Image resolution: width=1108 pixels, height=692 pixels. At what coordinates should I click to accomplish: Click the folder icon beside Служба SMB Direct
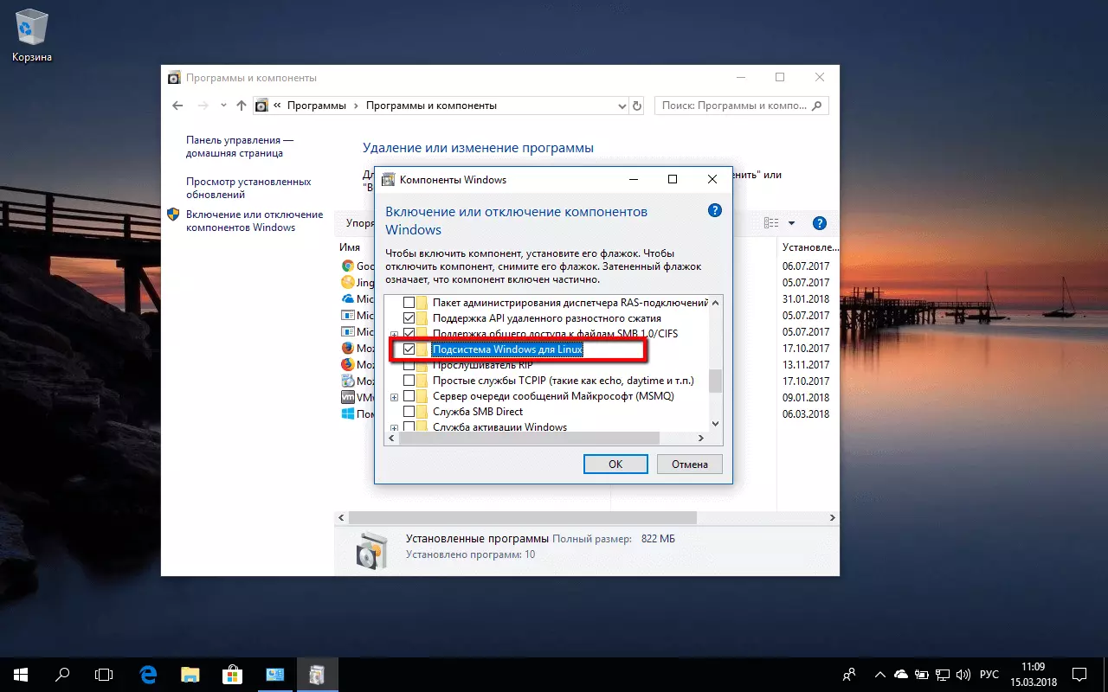point(422,413)
